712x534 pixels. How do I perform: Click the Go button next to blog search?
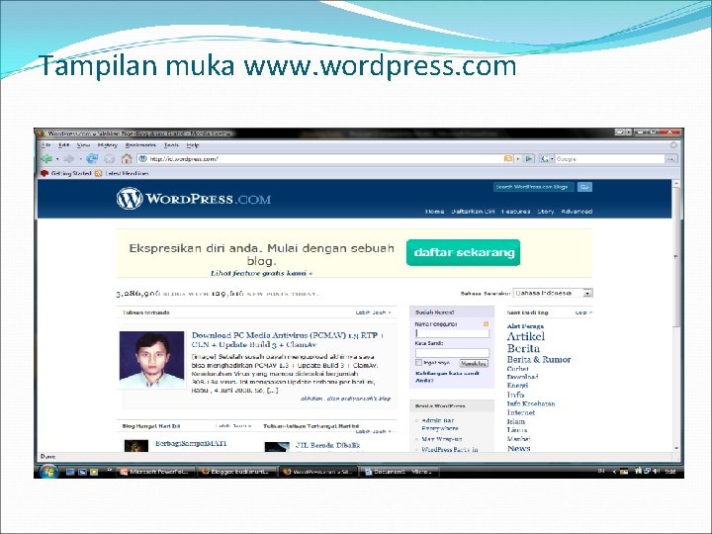[584, 187]
